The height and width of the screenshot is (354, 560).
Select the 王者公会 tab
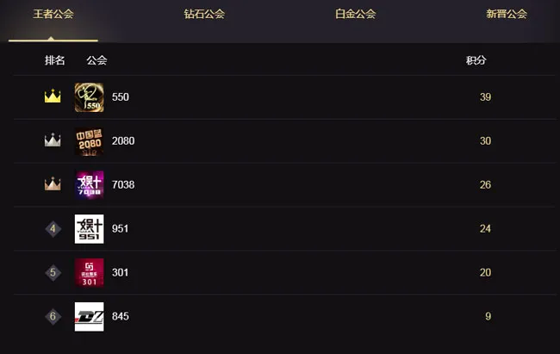[x=53, y=14]
